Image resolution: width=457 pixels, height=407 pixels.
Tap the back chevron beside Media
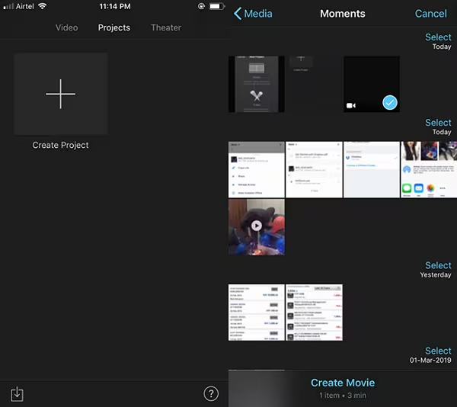(x=238, y=14)
